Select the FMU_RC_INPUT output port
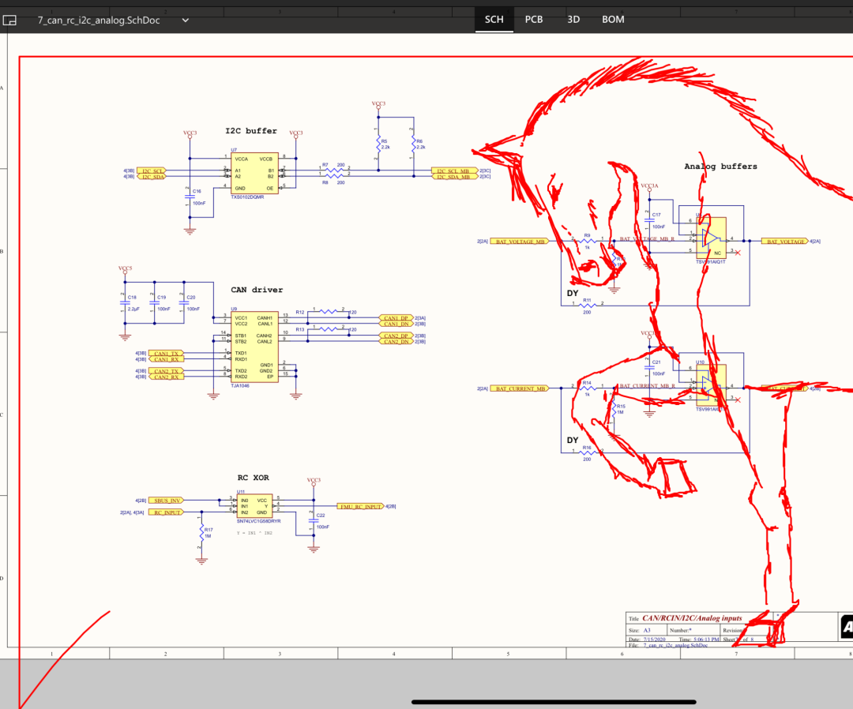The width and height of the screenshot is (853, 709). 360,506
